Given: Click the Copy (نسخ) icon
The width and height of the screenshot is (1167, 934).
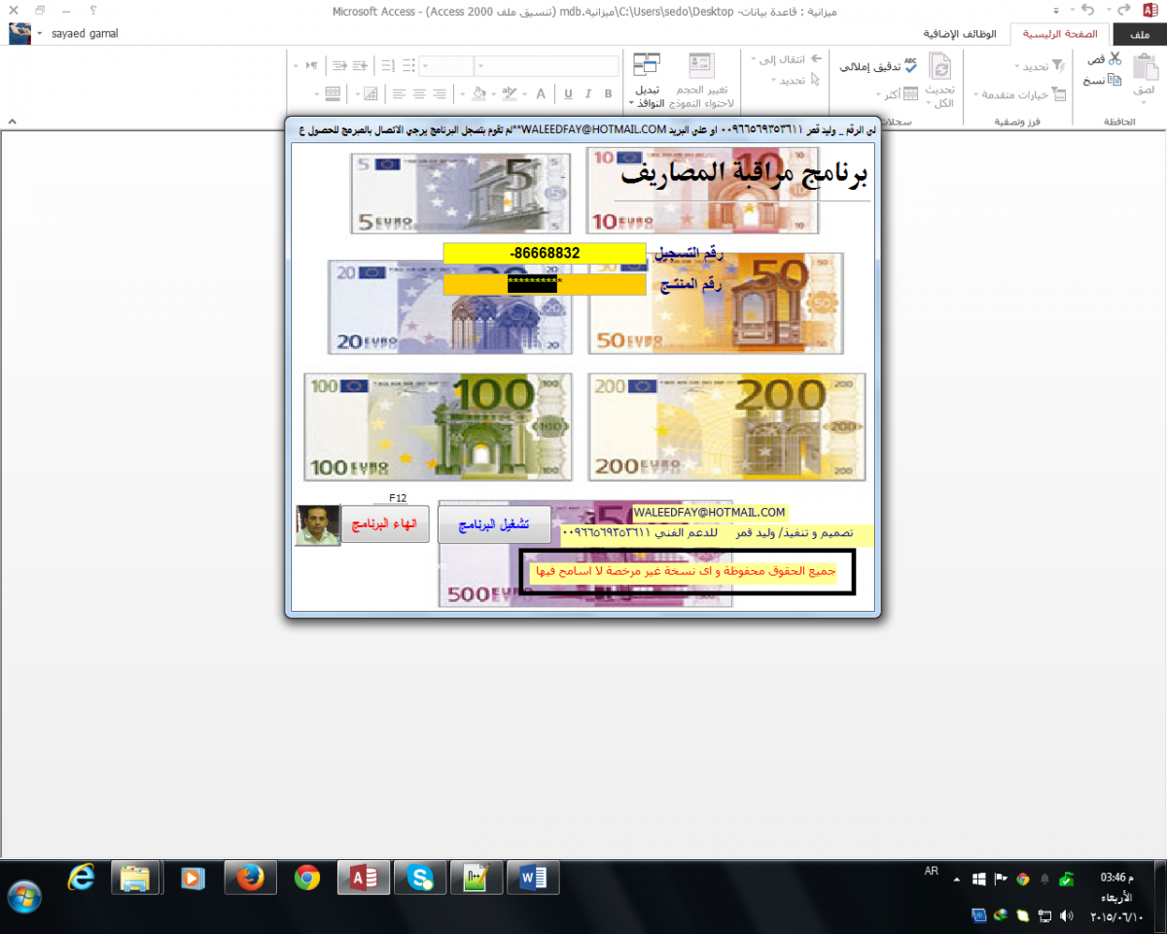Looking at the screenshot, I should click(1114, 80).
